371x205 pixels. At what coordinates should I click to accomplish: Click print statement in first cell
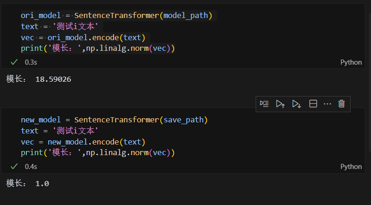coord(98,48)
